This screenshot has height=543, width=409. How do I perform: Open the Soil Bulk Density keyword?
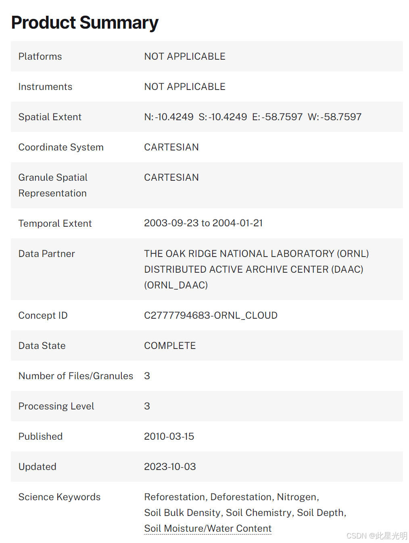tap(182, 513)
